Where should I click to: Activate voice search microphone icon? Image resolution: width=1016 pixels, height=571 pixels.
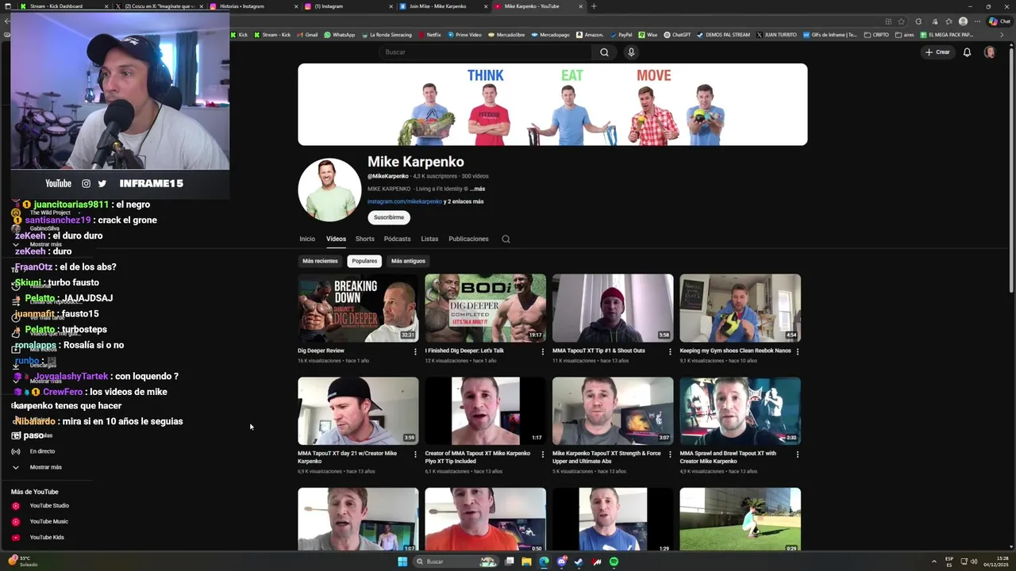[631, 52]
